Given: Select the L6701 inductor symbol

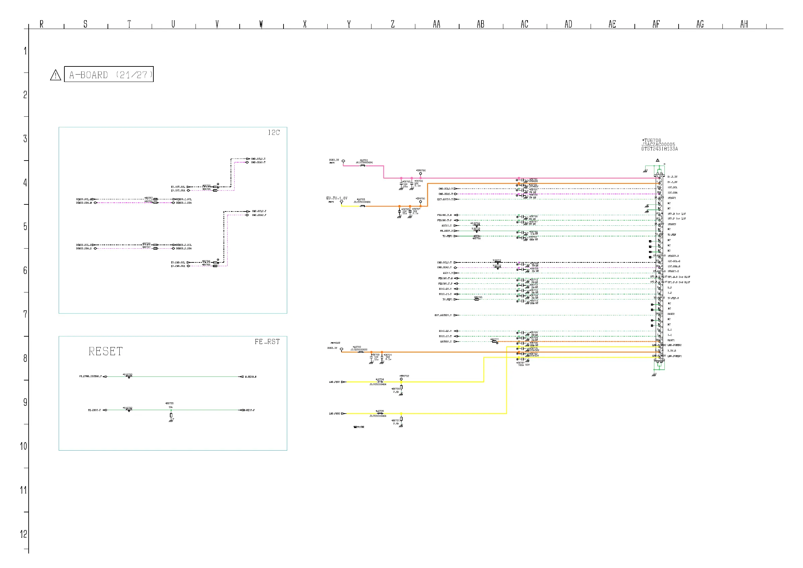Looking at the screenshot, I should click(363, 166).
